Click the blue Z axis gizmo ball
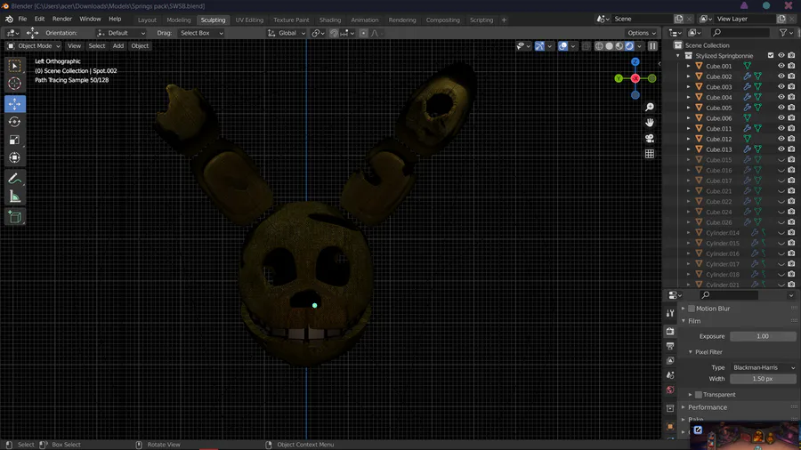This screenshot has height=450, width=801. tap(635, 61)
